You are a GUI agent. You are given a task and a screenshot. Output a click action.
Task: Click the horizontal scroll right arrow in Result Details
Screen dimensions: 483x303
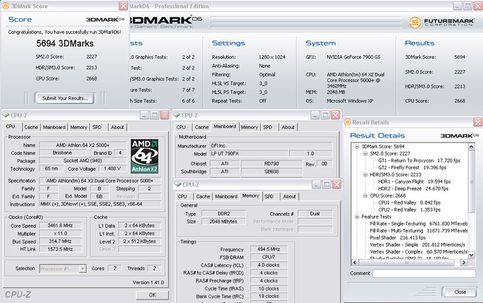tap(464, 263)
